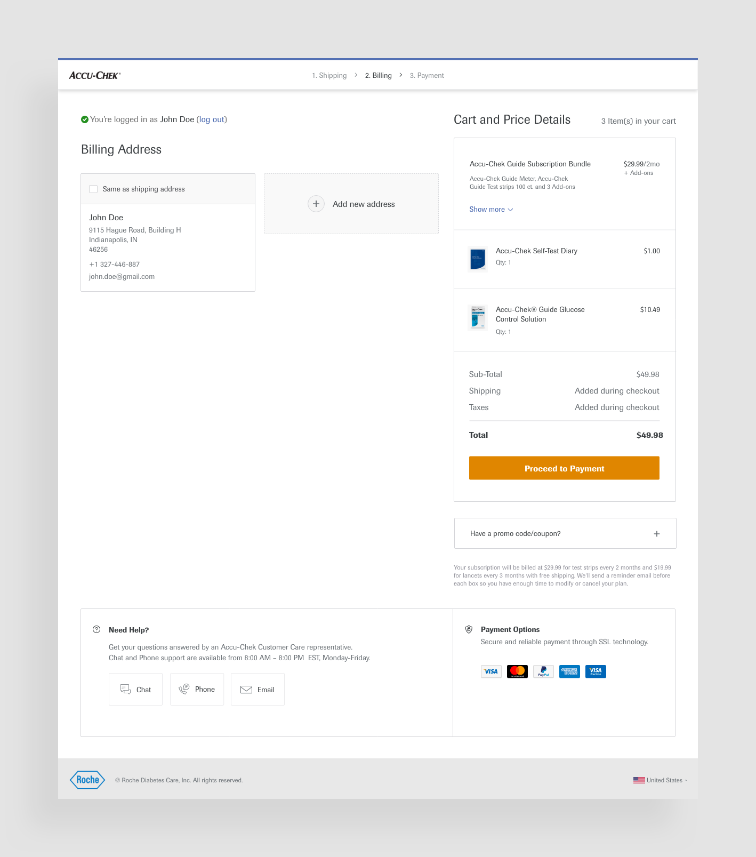Image resolution: width=756 pixels, height=857 pixels.
Task: Click the $10.49 control solution price
Action: [x=650, y=310]
